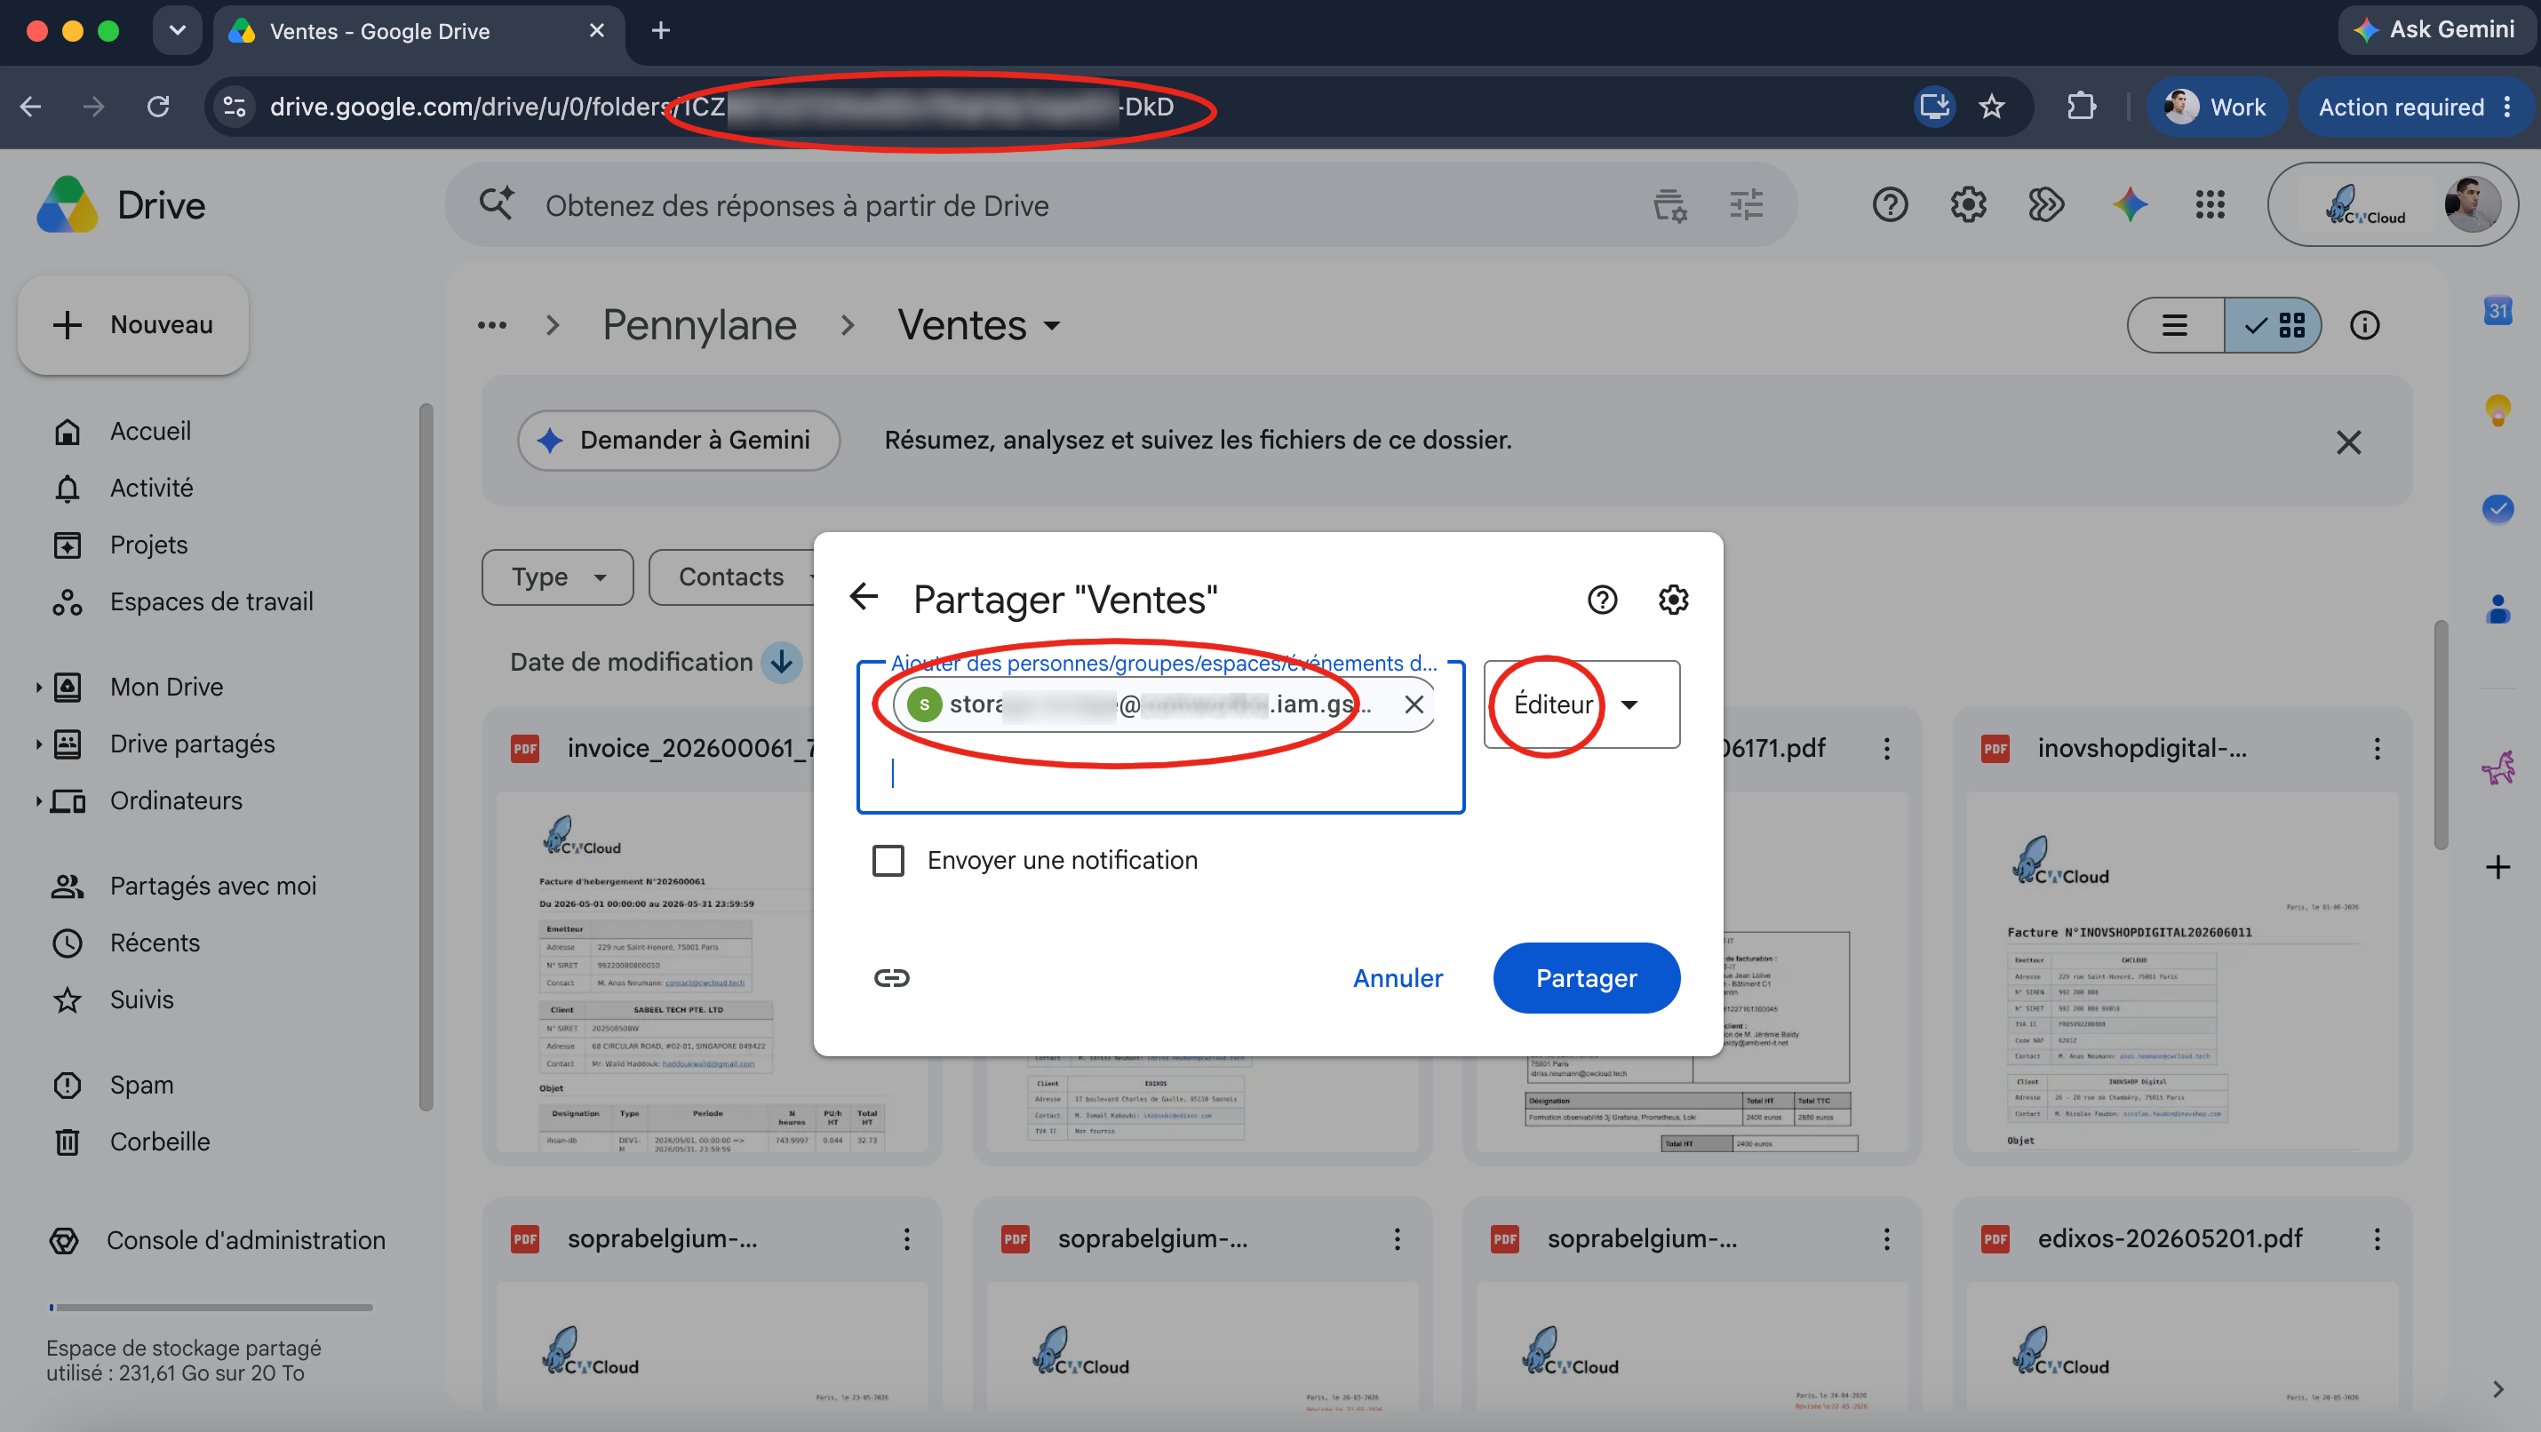Open Google Calendar side panel
This screenshot has width=2541, height=1432.
(x=2497, y=312)
